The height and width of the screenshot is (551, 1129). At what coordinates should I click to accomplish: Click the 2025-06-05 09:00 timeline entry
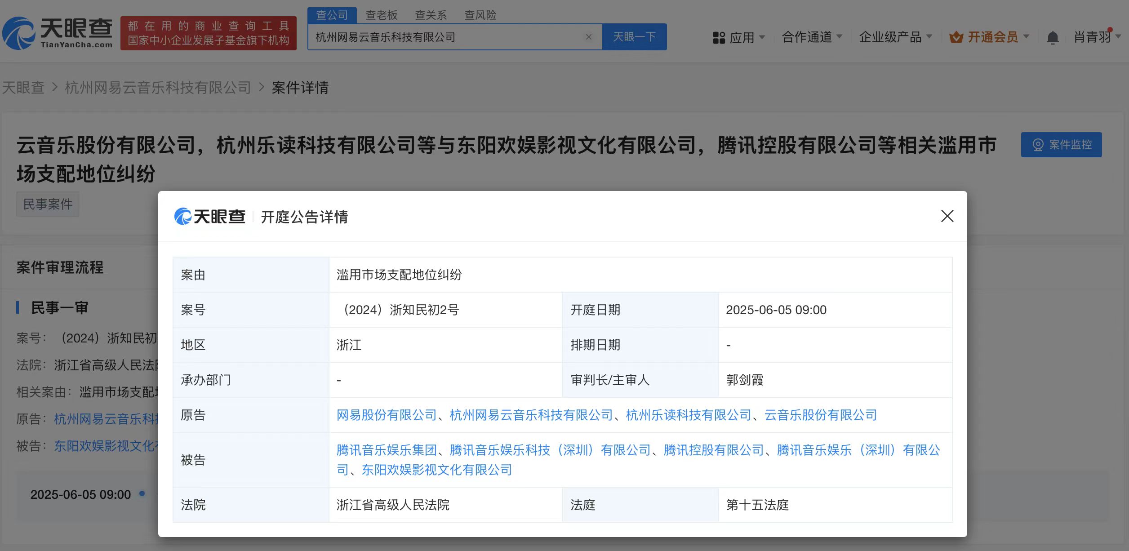coord(81,494)
